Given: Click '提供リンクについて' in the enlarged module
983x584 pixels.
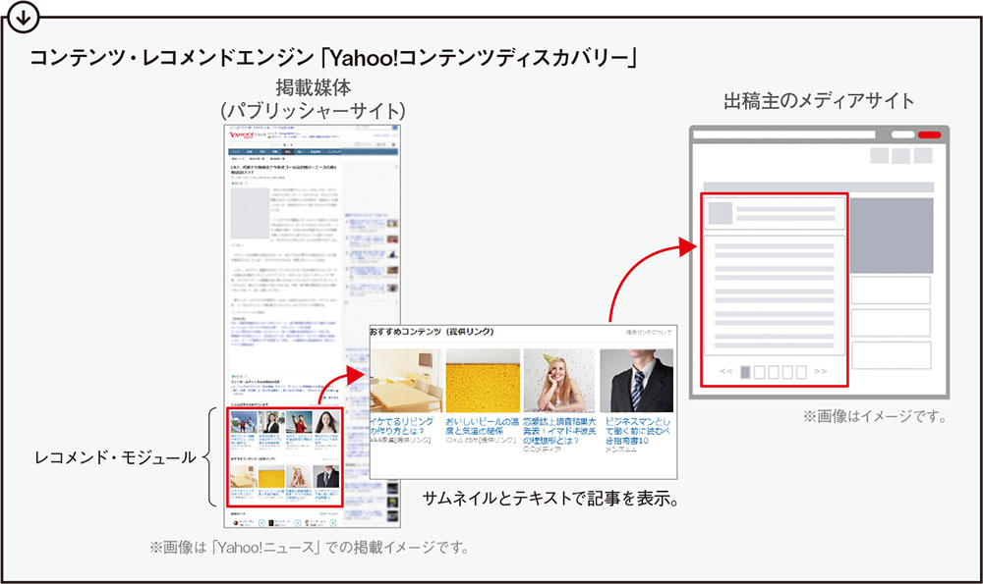Looking at the screenshot, I should 648,333.
